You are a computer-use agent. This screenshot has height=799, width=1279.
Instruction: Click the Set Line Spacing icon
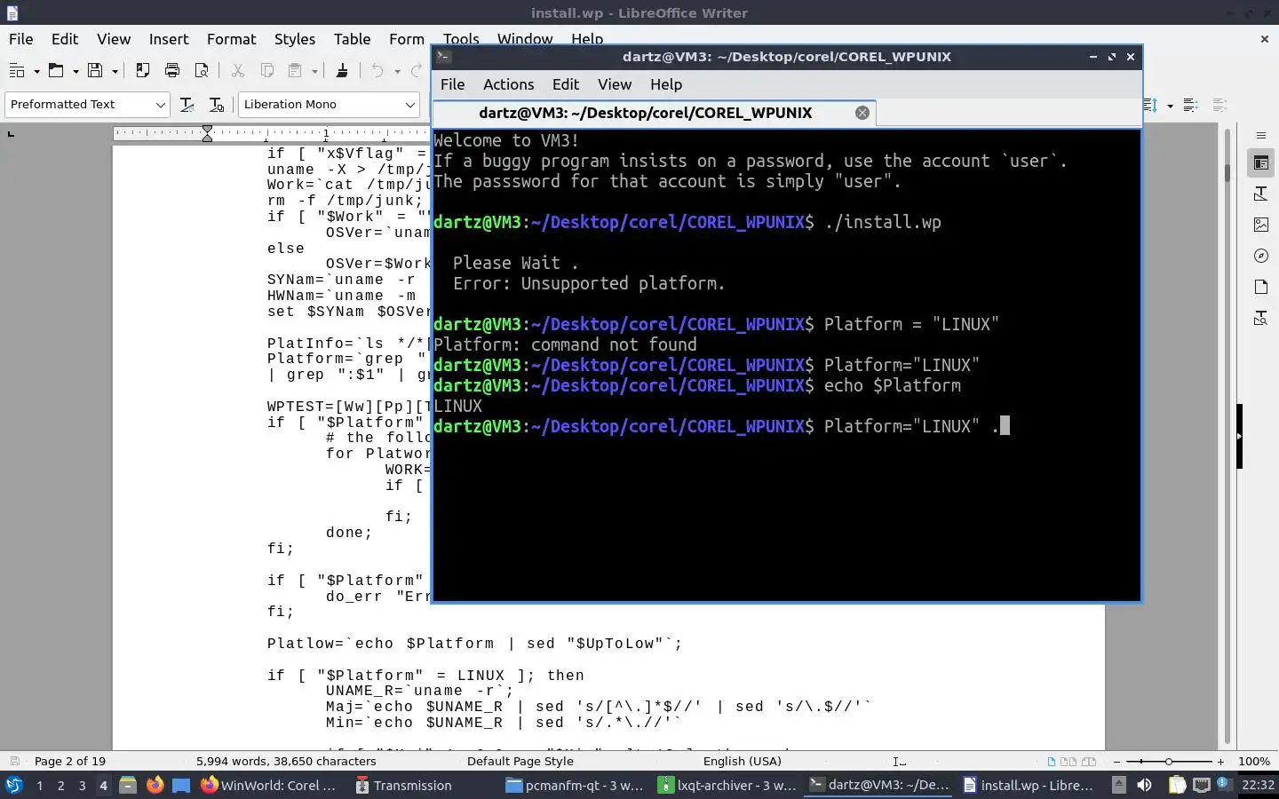(1151, 105)
